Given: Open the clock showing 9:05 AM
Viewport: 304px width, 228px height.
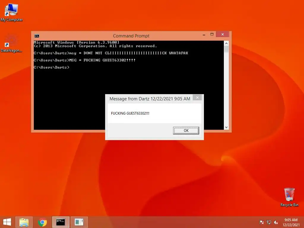Looking at the screenshot, I should point(291,222).
